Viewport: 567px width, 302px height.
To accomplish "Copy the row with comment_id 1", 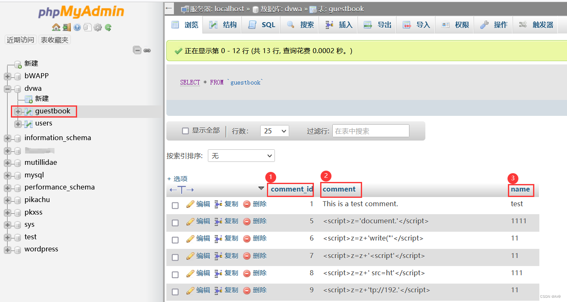I will click(x=226, y=204).
